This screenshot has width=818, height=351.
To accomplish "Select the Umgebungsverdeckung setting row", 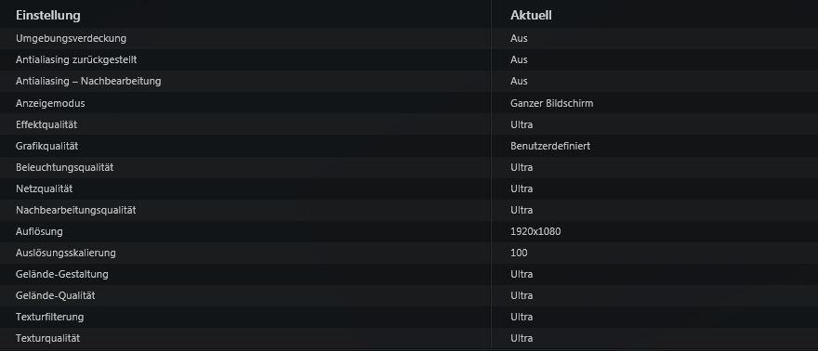I will 409,39.
